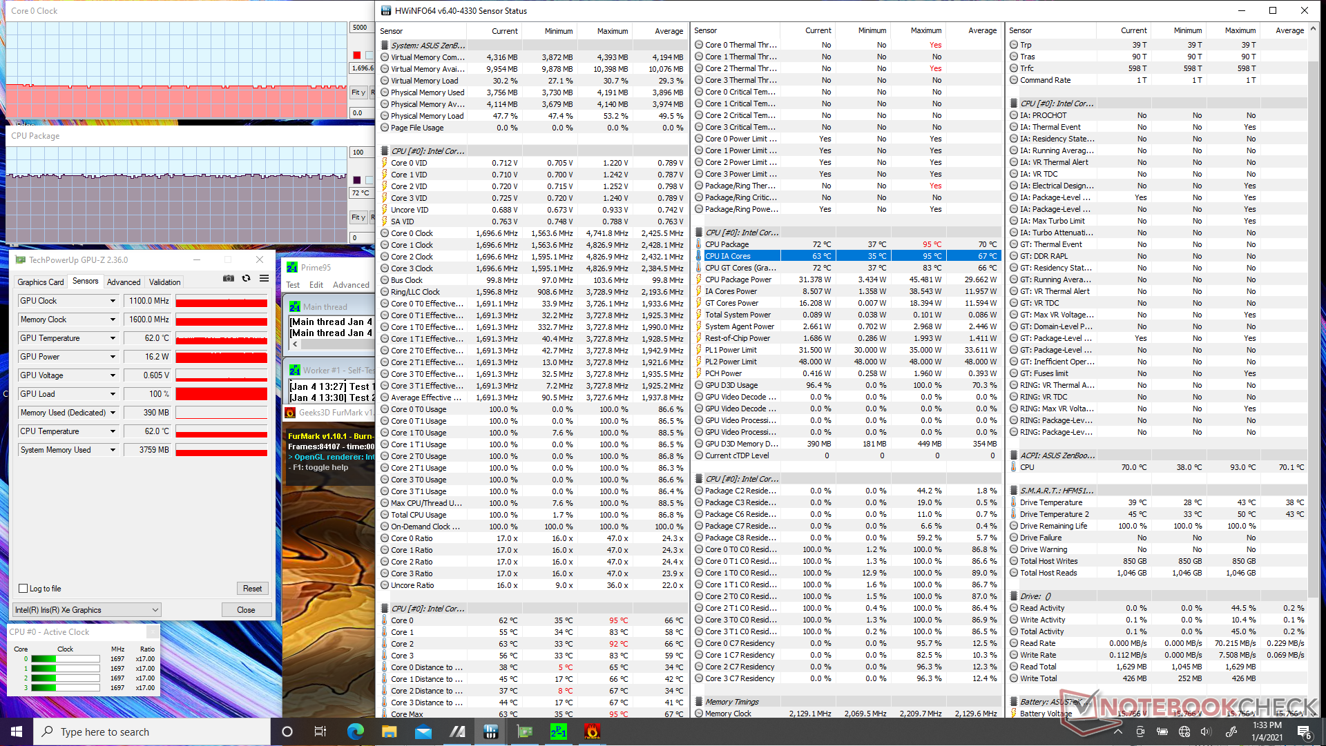The image size is (1326, 746).
Task: Click the GPU-Z refresh sensors icon
Action: click(x=247, y=278)
